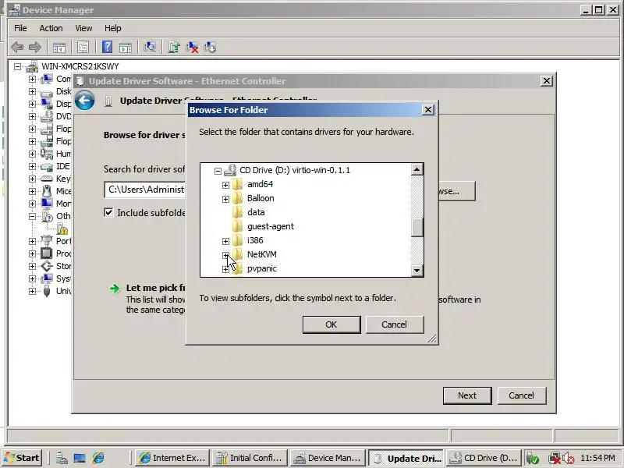624x468 pixels.
Task: Select the pvpanic folder name
Action: pos(262,268)
